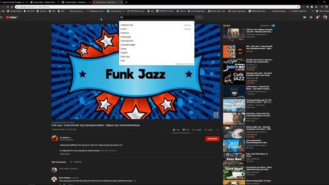The width and height of the screenshot is (329, 185).
Task: Click the browser address bar
Action: [157, 7]
